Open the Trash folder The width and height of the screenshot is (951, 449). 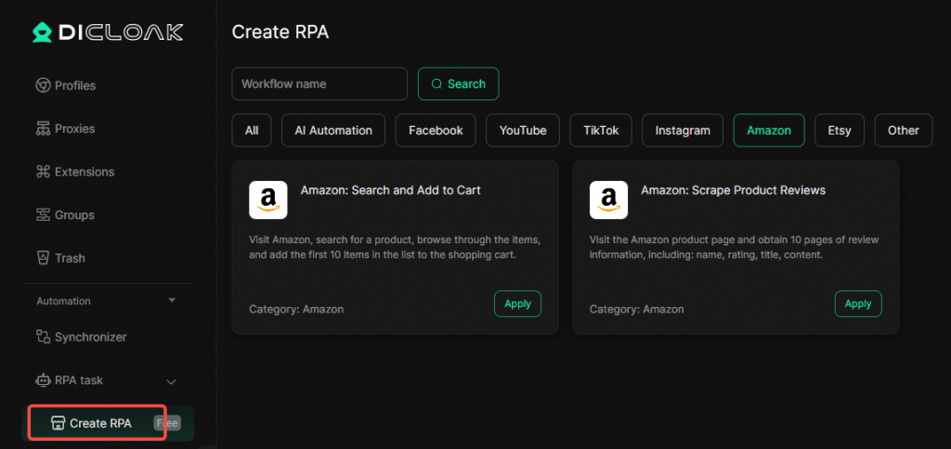(x=70, y=258)
